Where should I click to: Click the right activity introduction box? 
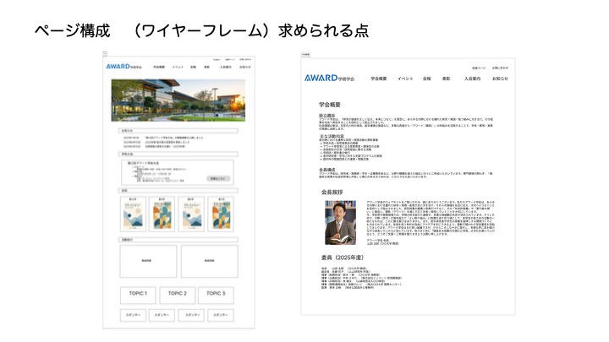[210, 261]
